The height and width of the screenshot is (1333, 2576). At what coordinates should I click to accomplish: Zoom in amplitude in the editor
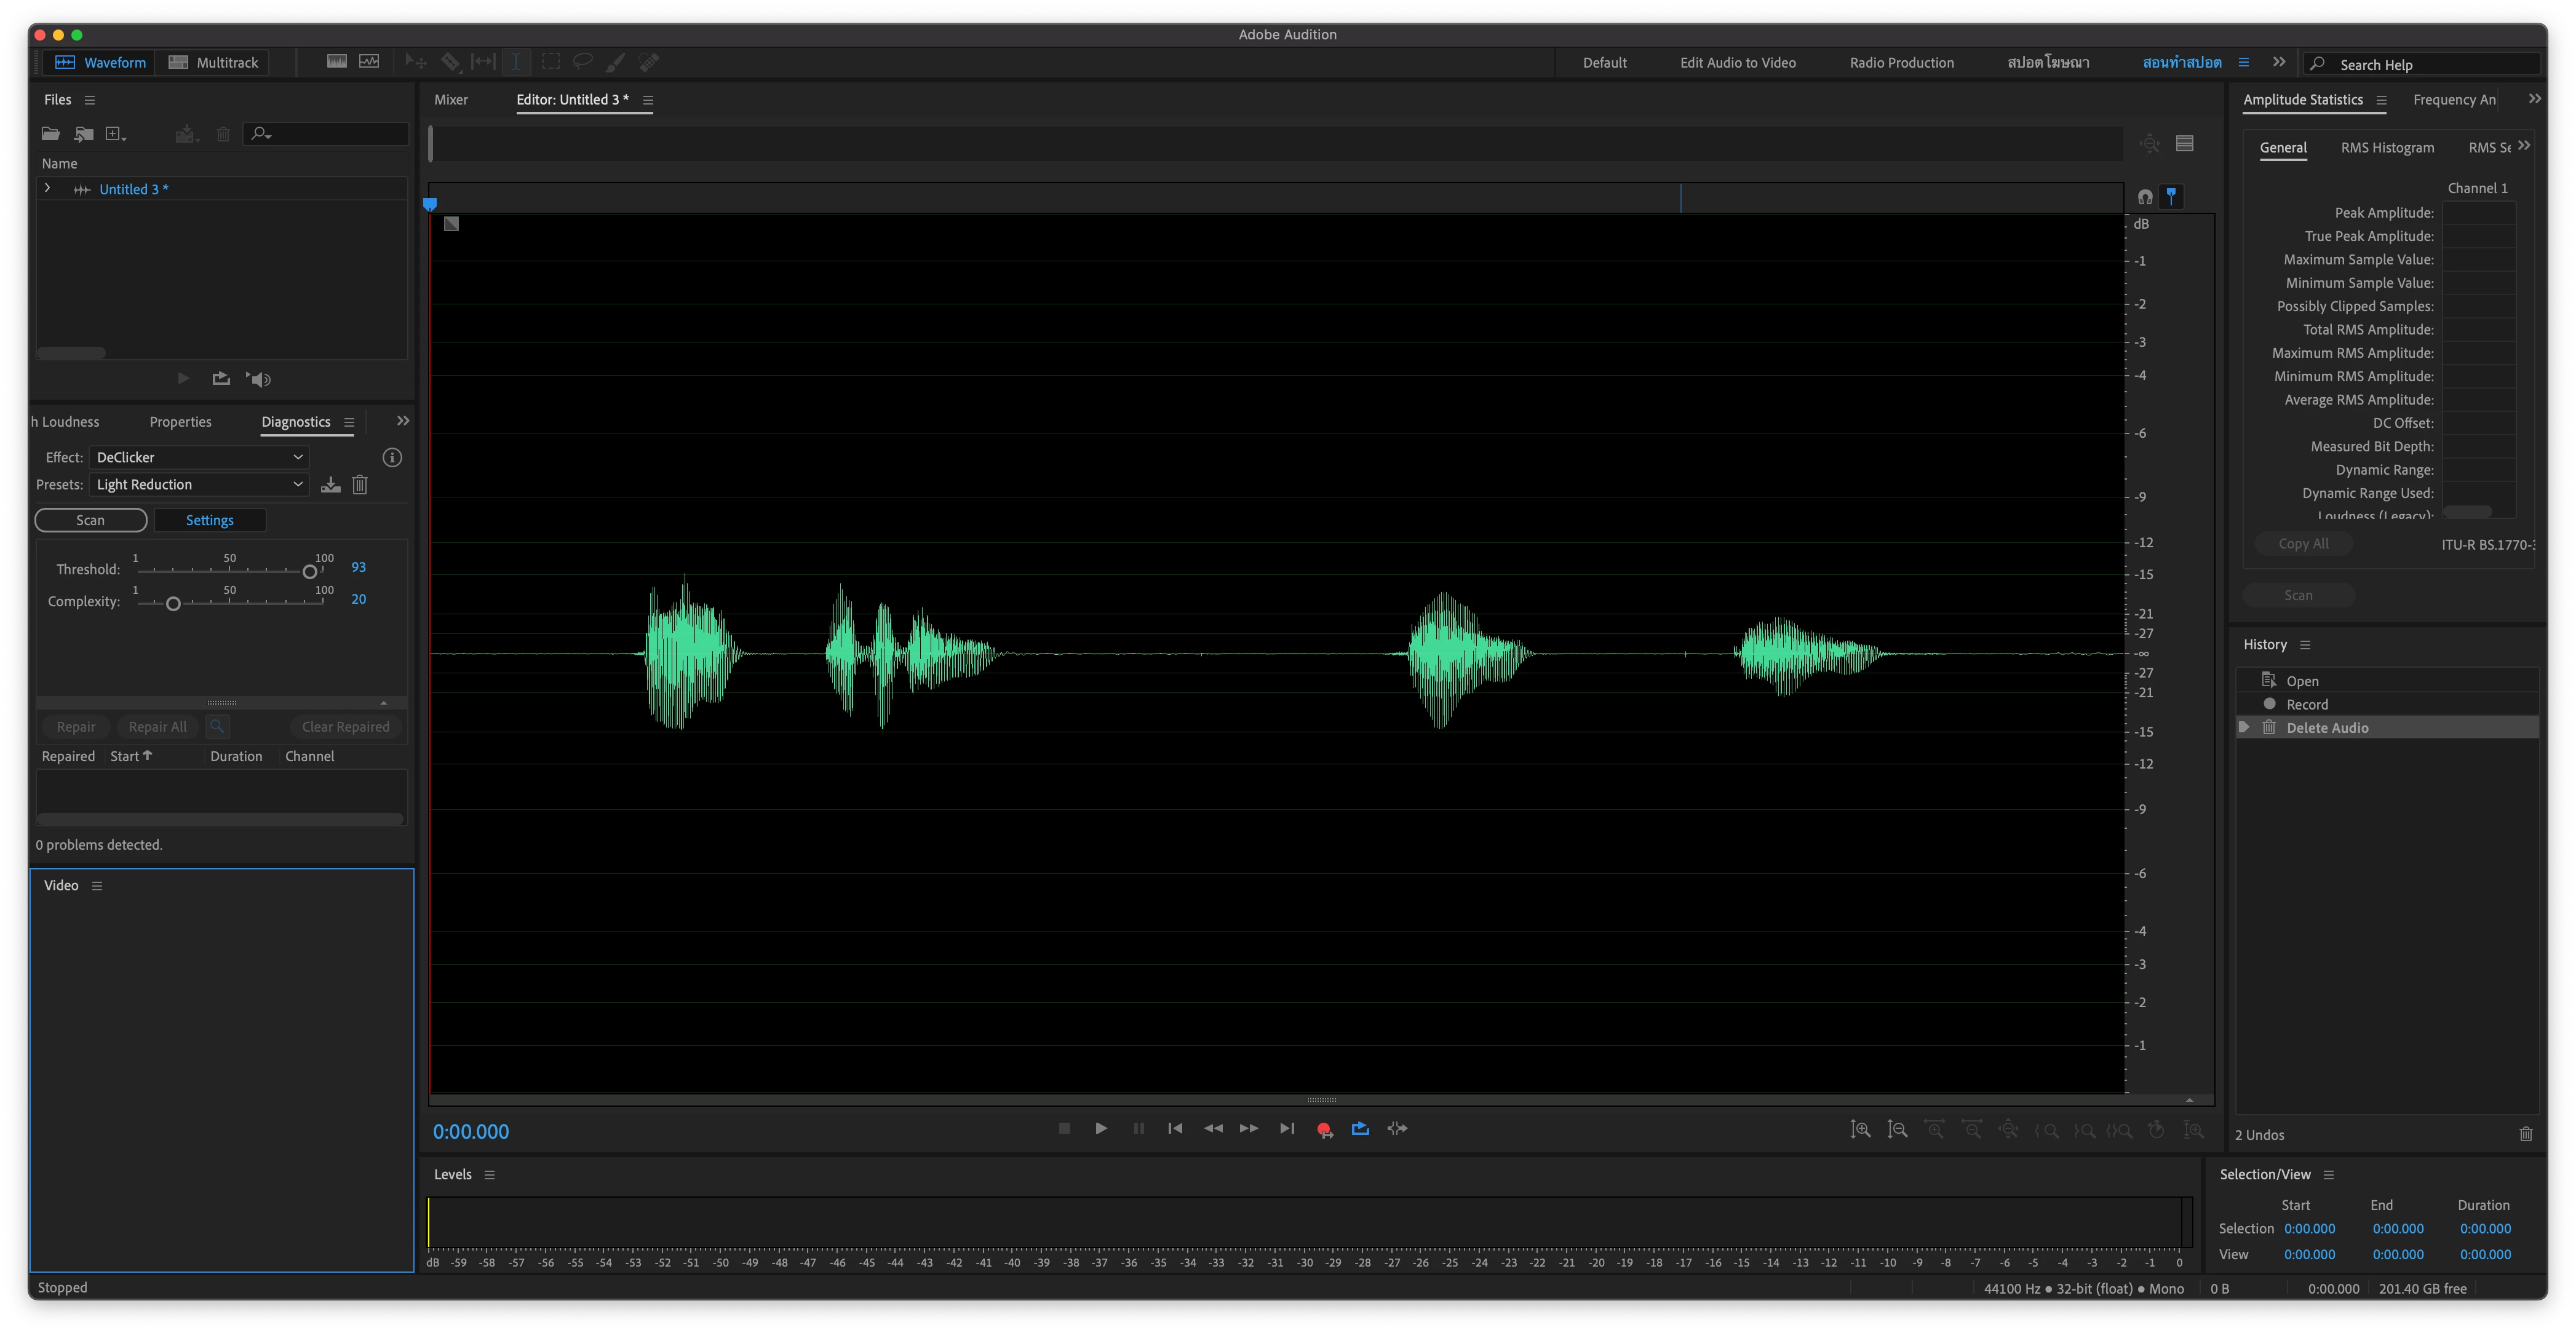point(1860,1129)
